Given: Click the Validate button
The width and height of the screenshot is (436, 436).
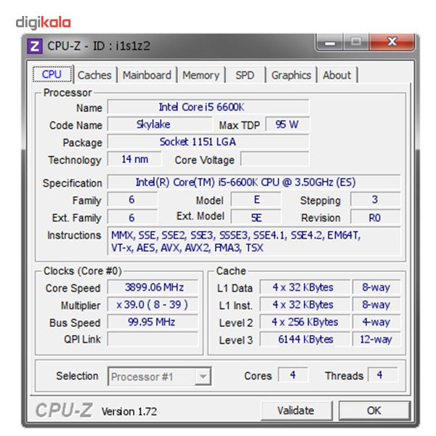Looking at the screenshot, I should [296, 411].
